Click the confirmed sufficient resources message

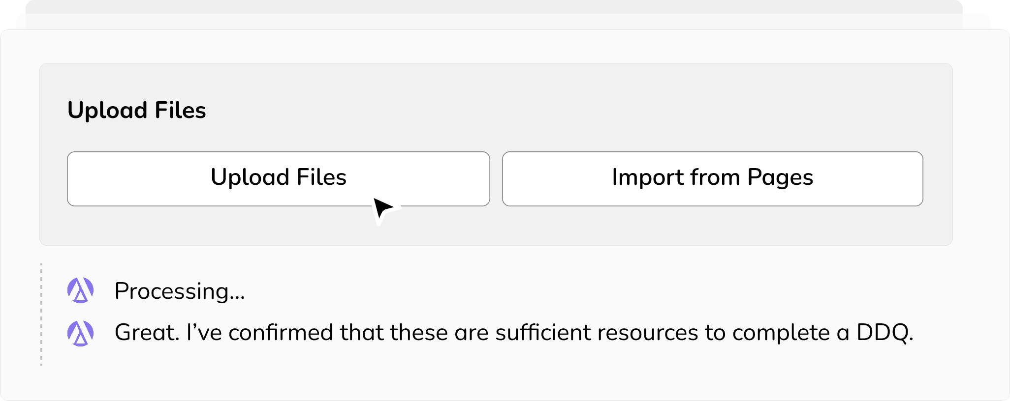(514, 333)
